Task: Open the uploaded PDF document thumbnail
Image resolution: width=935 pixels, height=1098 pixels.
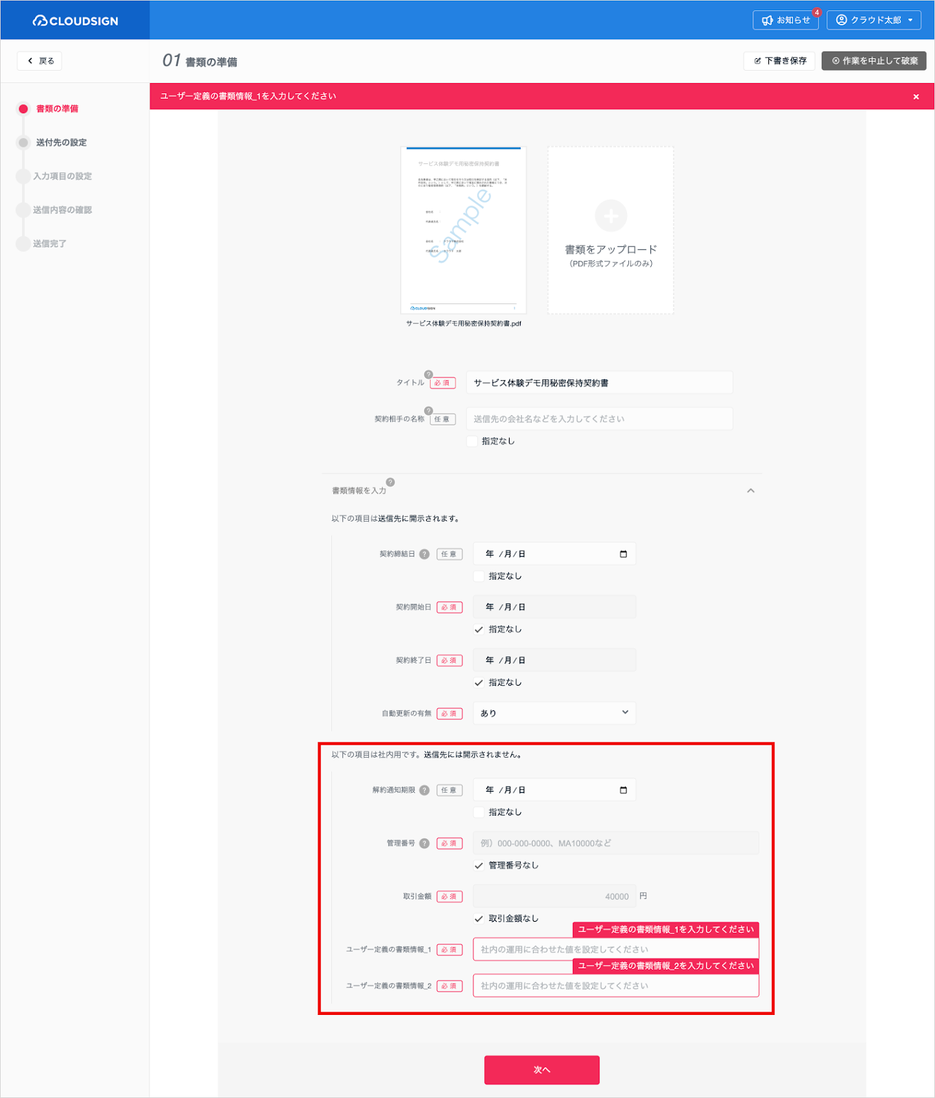Action: 464,231
